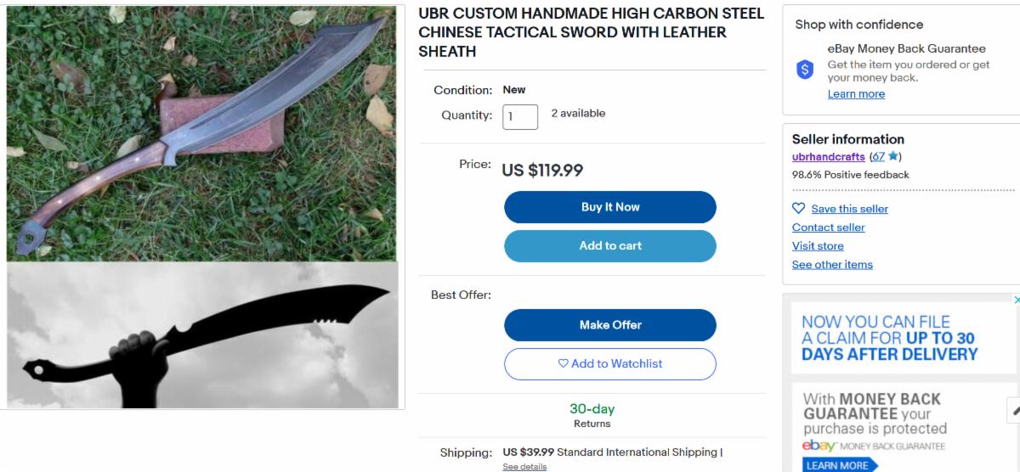
Task: Click the Quantity input field
Action: [x=520, y=117]
